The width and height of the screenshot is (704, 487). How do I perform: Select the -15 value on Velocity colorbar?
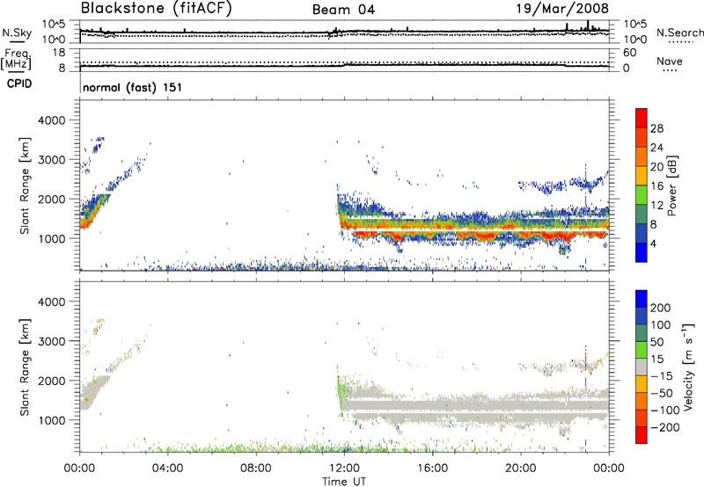coord(662,376)
